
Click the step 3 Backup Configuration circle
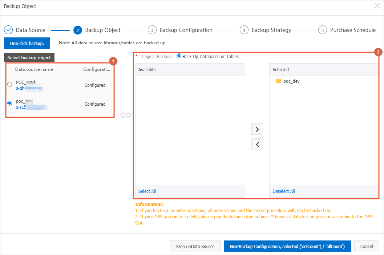click(152, 30)
